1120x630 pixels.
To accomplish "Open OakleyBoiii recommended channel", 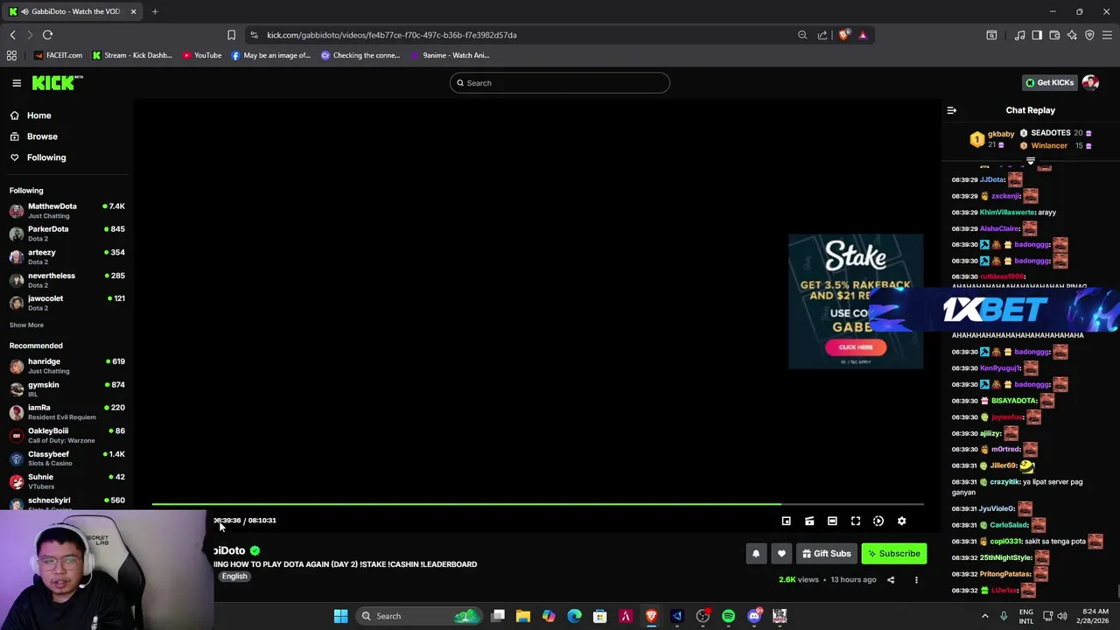I will [66, 435].
